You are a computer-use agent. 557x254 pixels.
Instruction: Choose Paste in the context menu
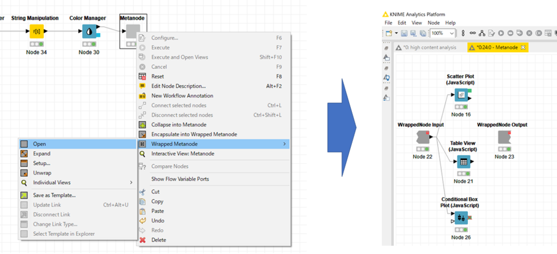213,211
